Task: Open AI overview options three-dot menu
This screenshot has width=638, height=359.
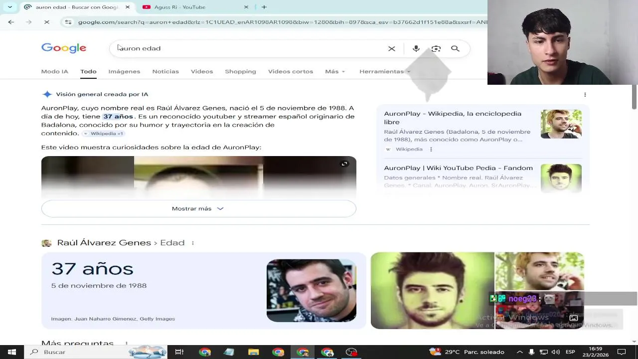Action: (585, 94)
